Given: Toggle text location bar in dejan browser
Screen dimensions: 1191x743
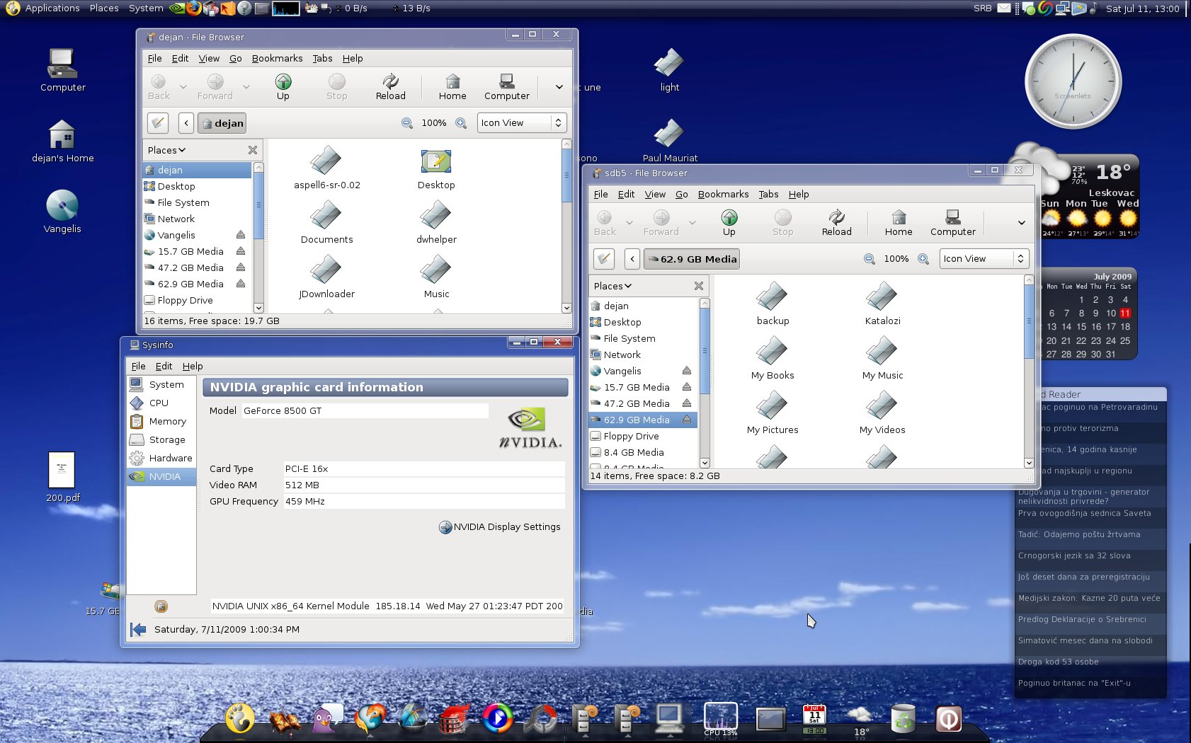Looking at the screenshot, I should [x=158, y=123].
